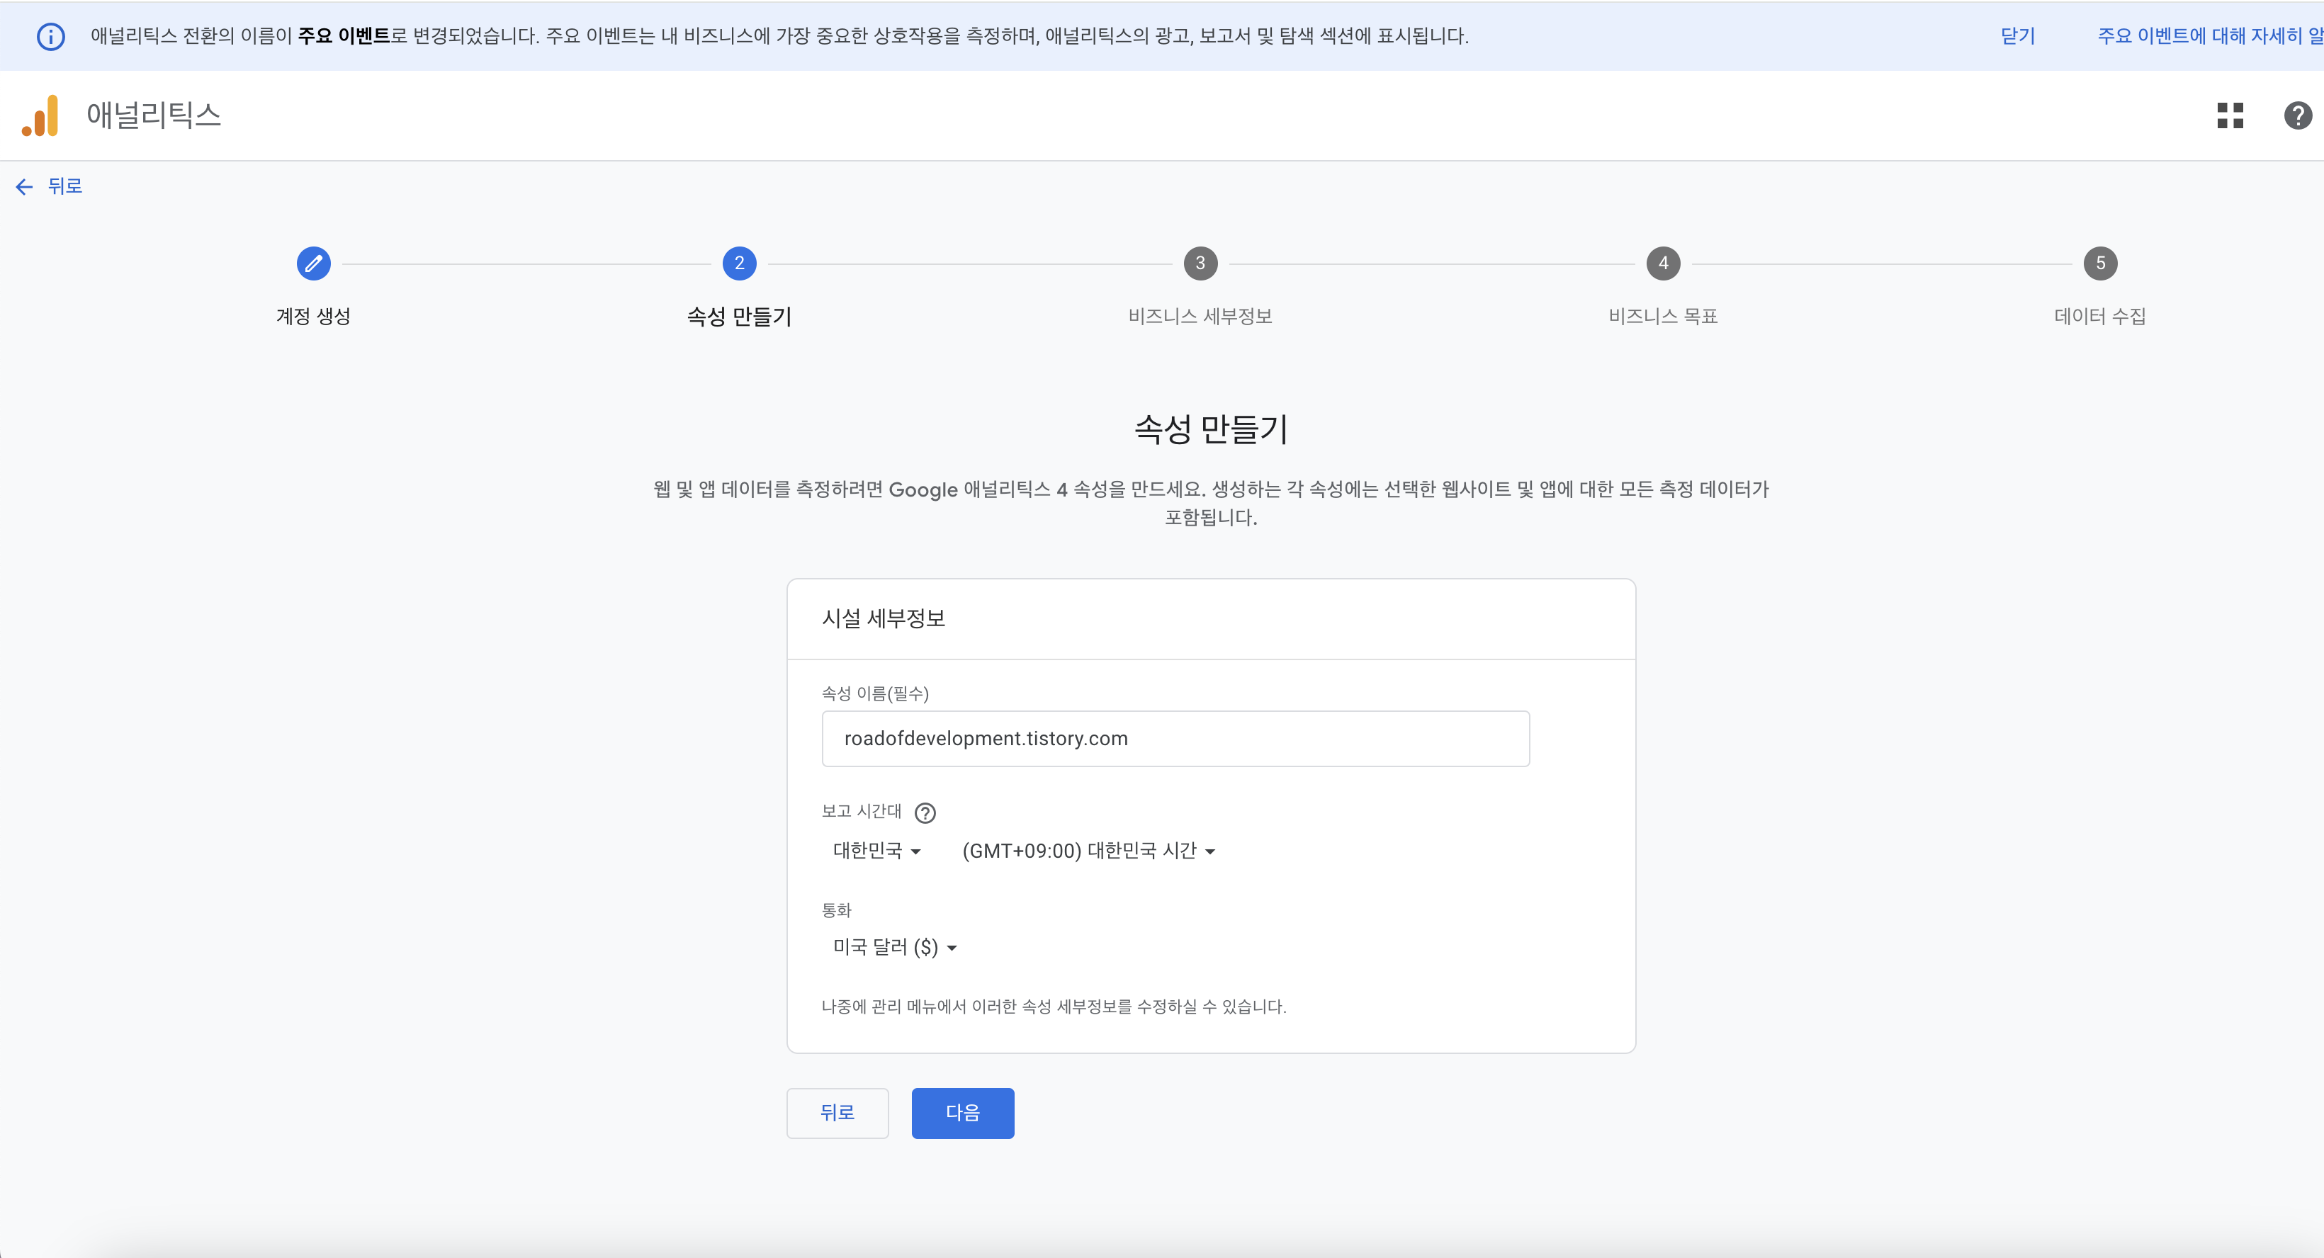2324x1258 pixels.
Task: Click the 뒤로 link at top left
Action: click(x=65, y=187)
